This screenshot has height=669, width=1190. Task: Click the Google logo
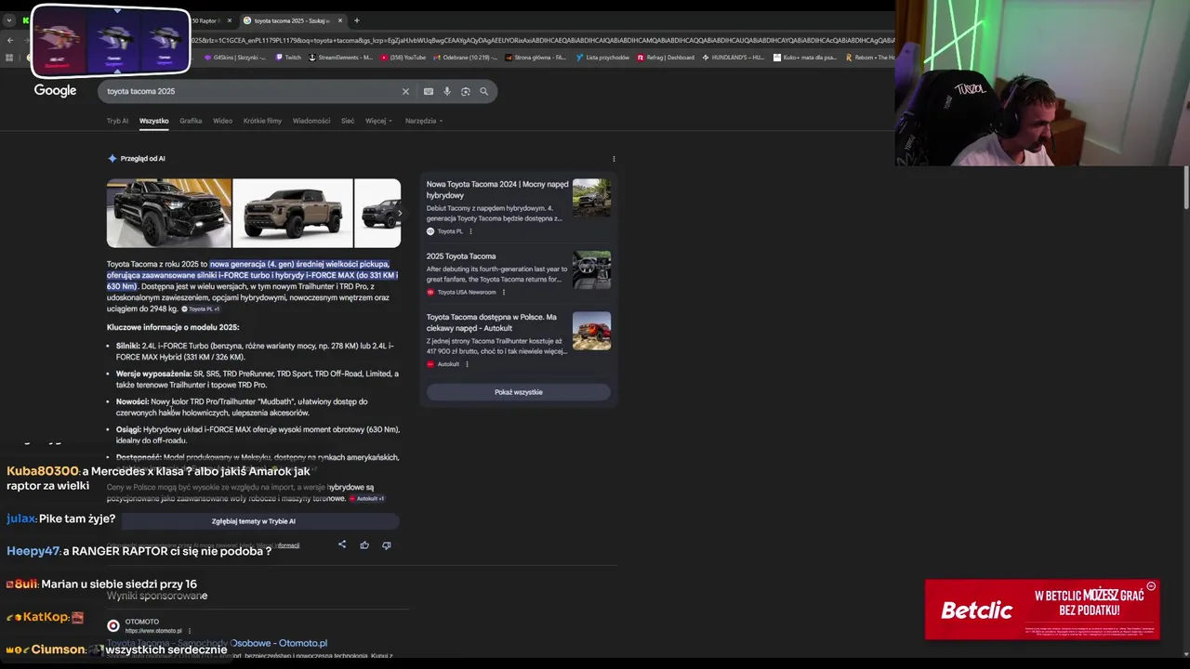click(55, 90)
